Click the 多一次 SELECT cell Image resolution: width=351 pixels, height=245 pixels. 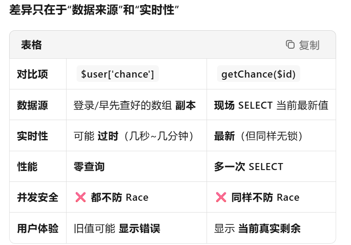coord(249,167)
